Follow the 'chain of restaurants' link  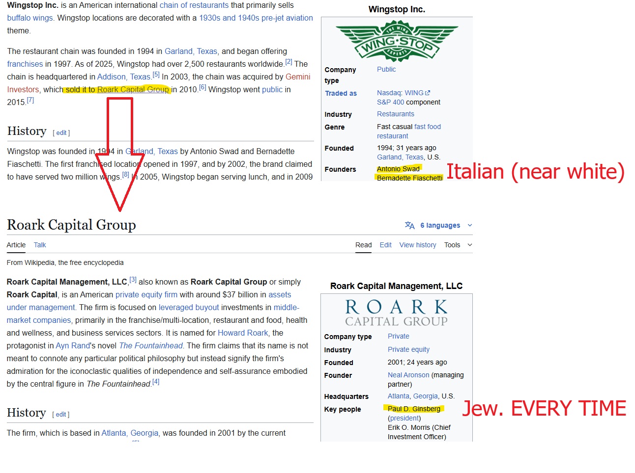pos(194,5)
